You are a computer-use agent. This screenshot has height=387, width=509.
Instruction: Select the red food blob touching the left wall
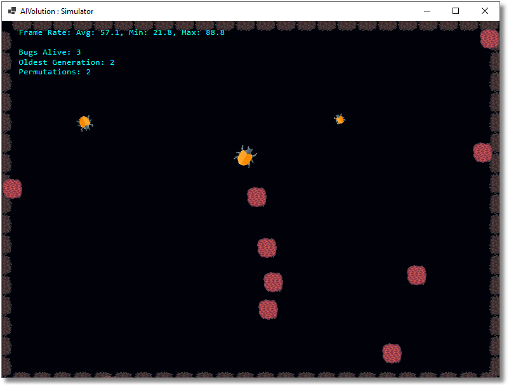(12, 189)
